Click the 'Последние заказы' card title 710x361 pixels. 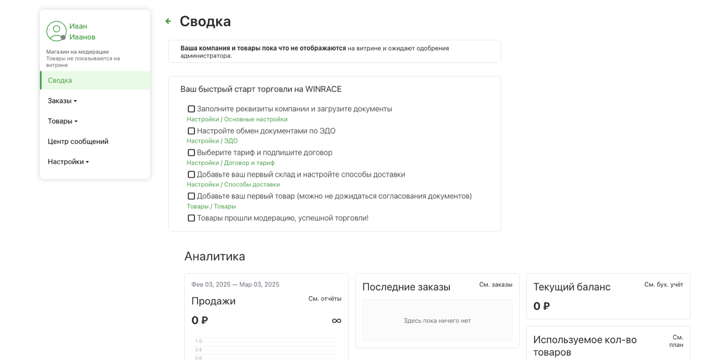406,287
